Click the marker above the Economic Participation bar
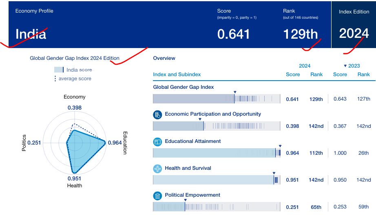This screenshot has width=376, height=215. [x=200, y=119]
